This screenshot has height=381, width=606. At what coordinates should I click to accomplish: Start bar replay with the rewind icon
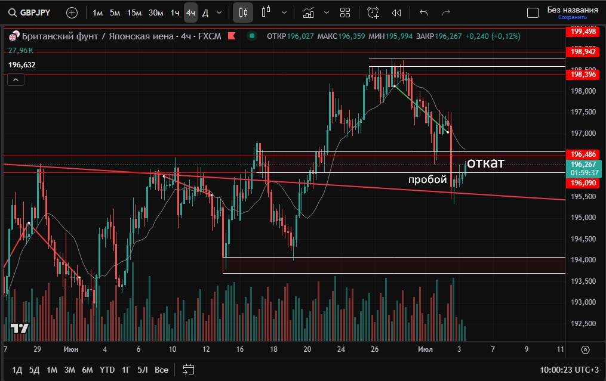tap(396, 13)
